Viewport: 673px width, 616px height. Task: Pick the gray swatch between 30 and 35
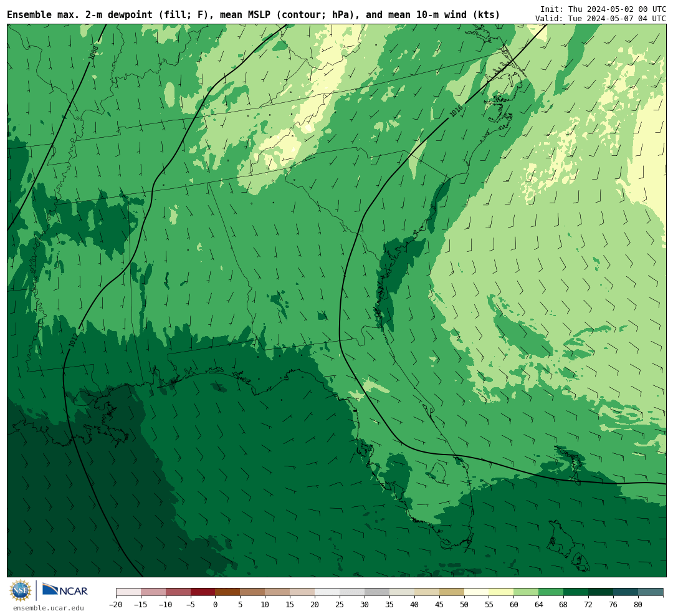[377, 592]
